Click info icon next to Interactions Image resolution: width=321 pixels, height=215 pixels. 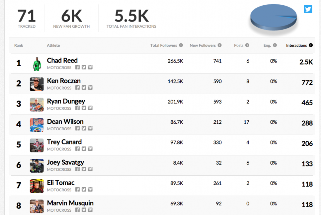(311, 45)
